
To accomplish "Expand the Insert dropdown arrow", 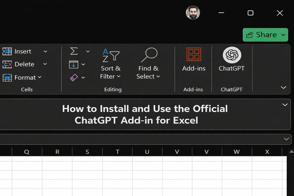I will [45, 52].
